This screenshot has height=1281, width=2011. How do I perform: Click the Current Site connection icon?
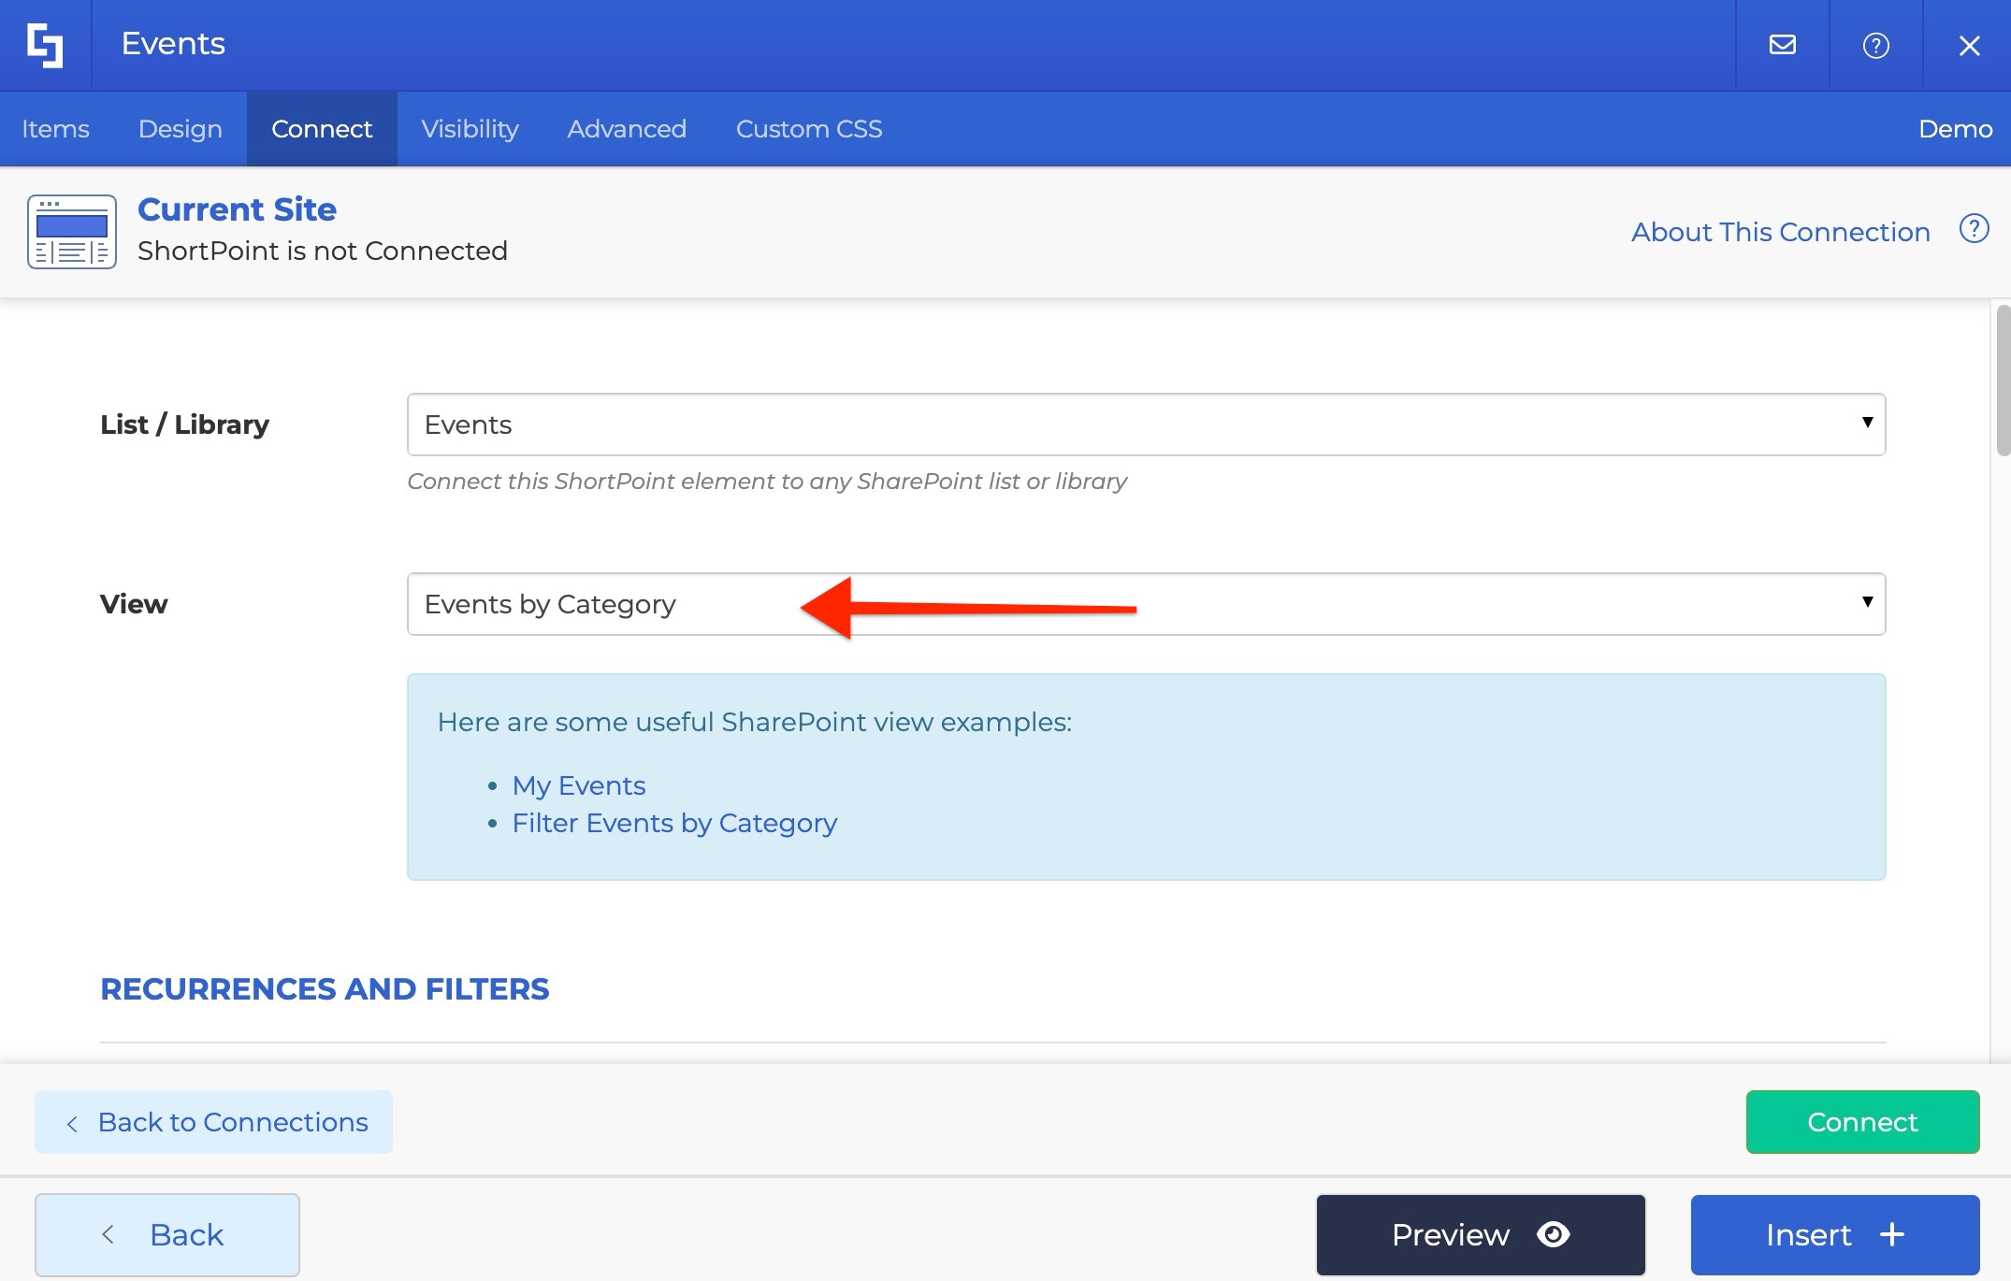72,232
